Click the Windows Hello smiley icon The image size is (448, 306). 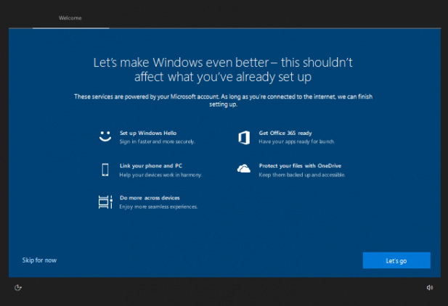coord(105,136)
